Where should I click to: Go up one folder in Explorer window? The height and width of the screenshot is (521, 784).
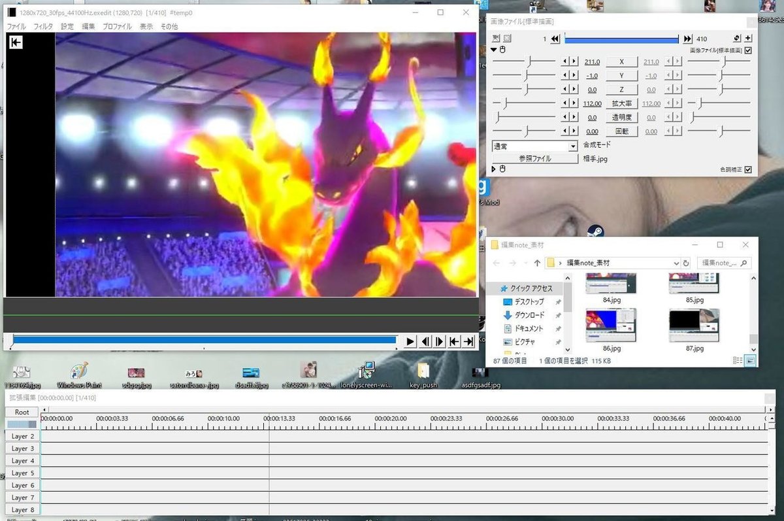click(537, 263)
